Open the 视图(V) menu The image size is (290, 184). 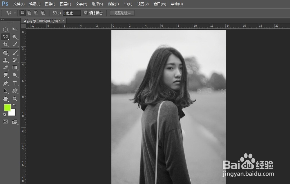click(x=143, y=4)
